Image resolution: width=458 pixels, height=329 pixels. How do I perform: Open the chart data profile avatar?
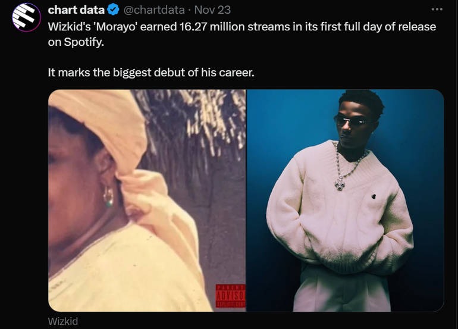[x=26, y=17]
